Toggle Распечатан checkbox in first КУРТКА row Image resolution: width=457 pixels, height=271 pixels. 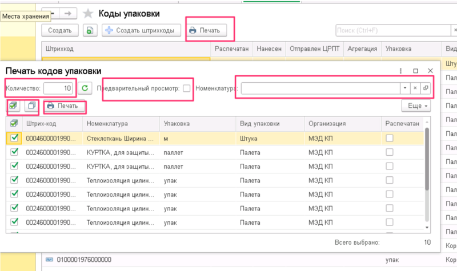point(390,152)
